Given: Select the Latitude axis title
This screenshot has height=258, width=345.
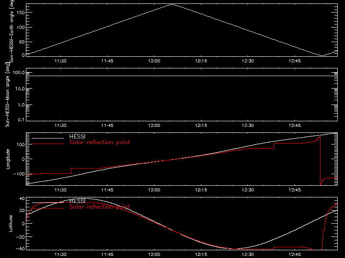Looking at the screenshot, I should [x=10, y=224].
